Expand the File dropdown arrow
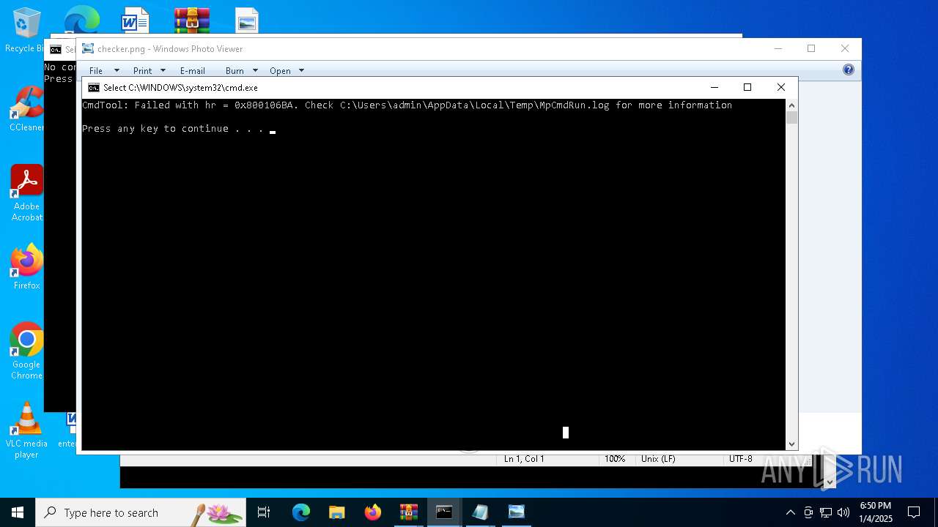The image size is (938, 527). pos(117,70)
